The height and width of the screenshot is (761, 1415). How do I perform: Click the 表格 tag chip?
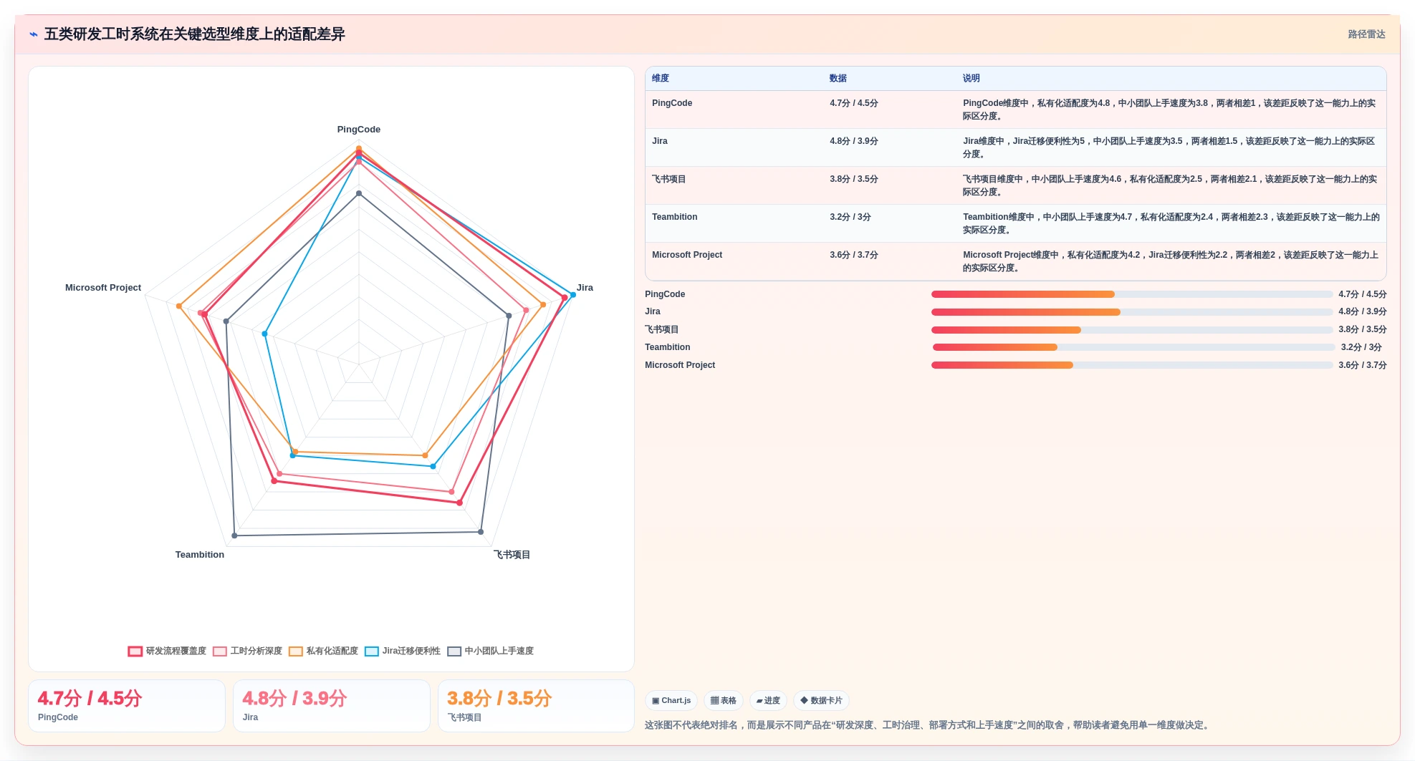click(x=724, y=701)
